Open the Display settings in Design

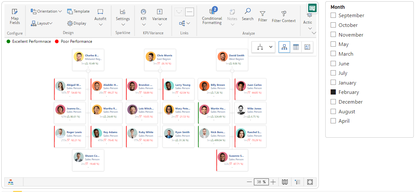click(x=77, y=23)
